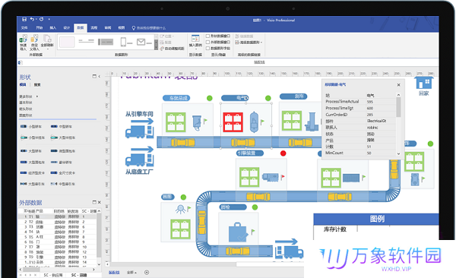Select the T5 row in external data
This screenshot has width=456, height=278.
coord(57,237)
